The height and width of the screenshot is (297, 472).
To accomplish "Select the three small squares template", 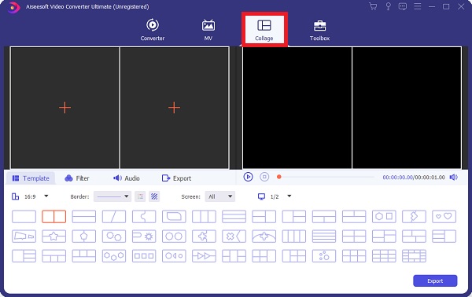I will [x=144, y=256].
